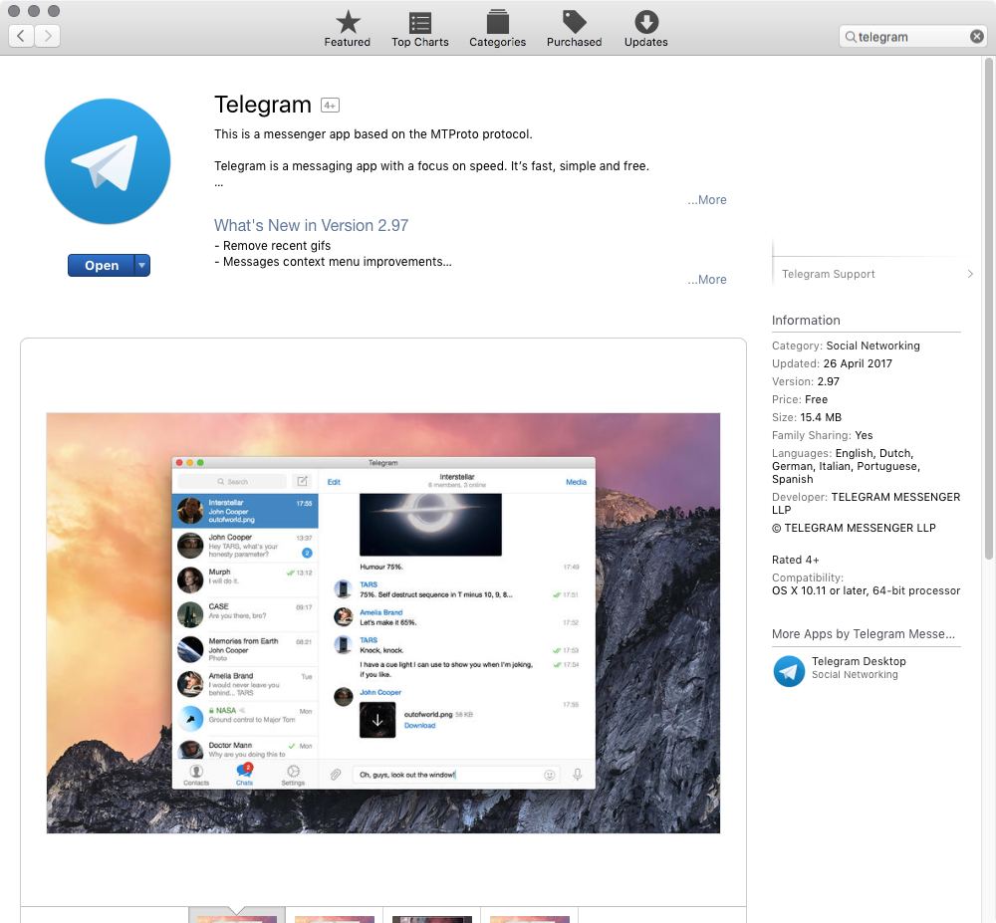Select the first screenshot thumbnail
The width and height of the screenshot is (996, 923).
[236, 916]
